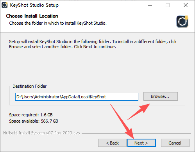Minimize the KeyShot Studio Setup window
The height and width of the screenshot is (152, 195).
(150, 5)
